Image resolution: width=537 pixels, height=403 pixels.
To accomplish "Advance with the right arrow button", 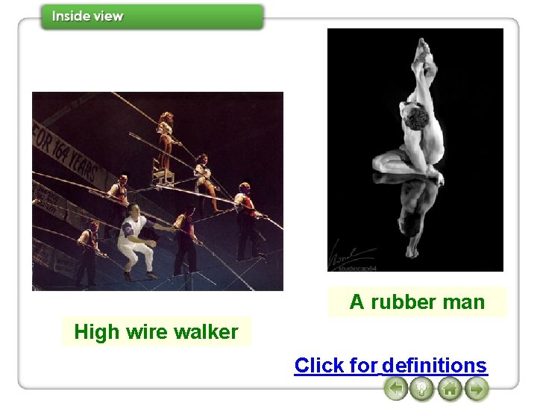I will 477,389.
